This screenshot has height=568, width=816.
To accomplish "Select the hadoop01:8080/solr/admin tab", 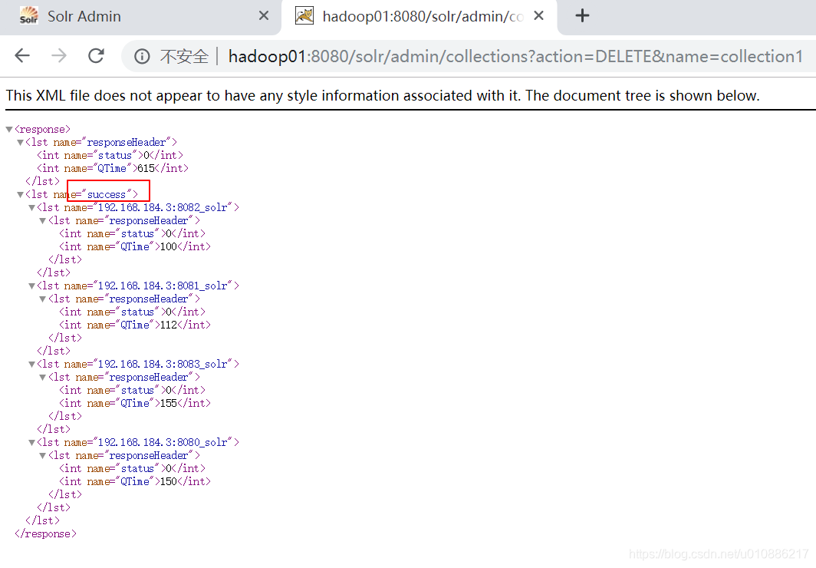I will tap(419, 17).
